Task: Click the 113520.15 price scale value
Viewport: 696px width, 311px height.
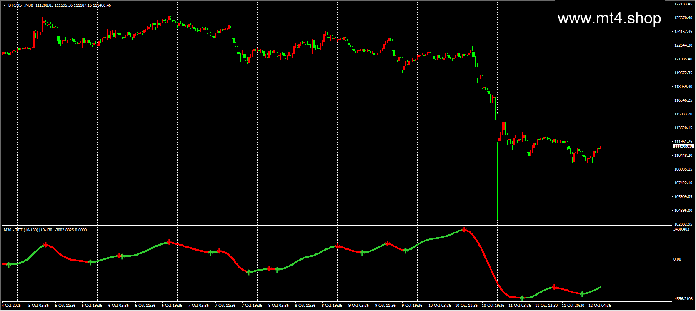Action: [x=683, y=128]
